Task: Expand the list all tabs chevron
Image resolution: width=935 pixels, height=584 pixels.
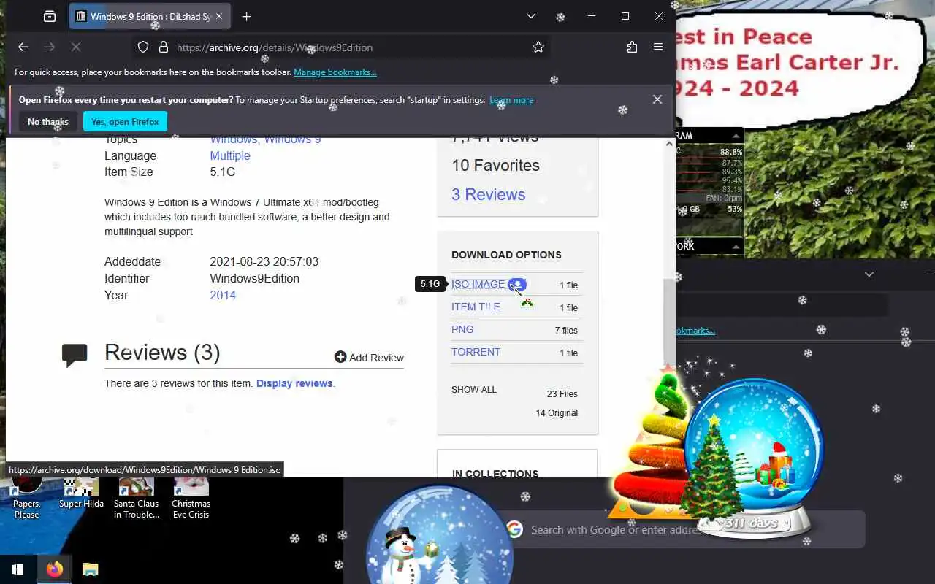Action: 531,16
